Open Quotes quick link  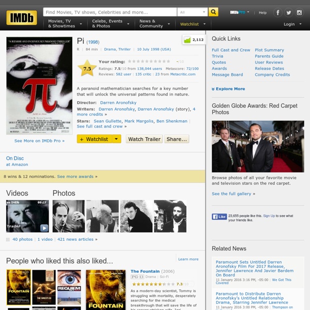[219, 63]
